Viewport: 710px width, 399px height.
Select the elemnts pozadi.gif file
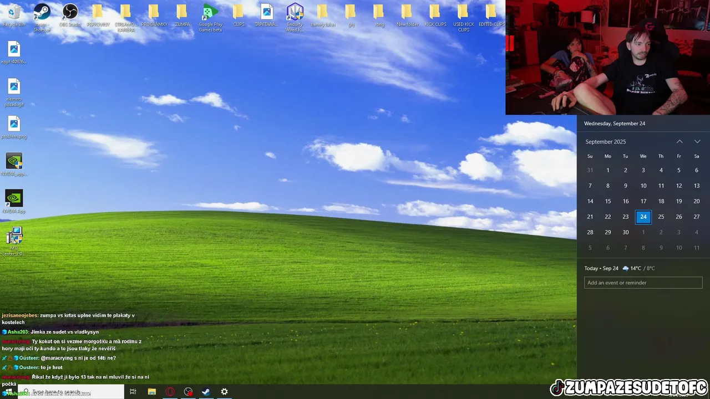(14, 92)
